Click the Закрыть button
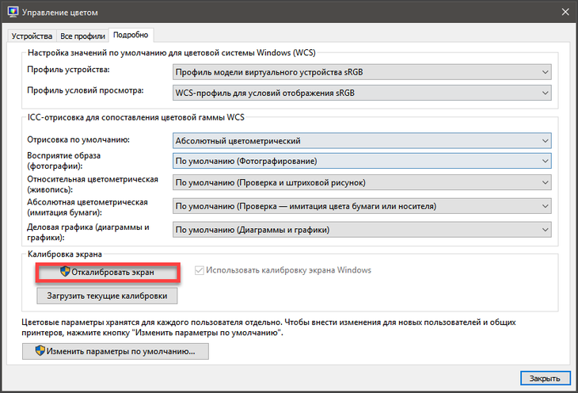 point(546,378)
